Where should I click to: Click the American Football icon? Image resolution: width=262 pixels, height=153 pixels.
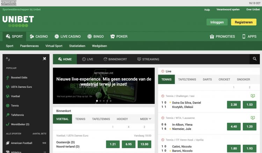[x=8, y=143]
